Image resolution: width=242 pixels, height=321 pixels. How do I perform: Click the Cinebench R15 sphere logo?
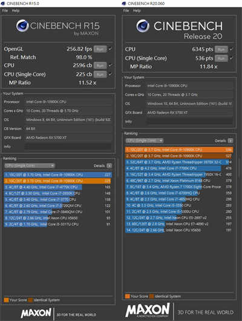coord(22,25)
